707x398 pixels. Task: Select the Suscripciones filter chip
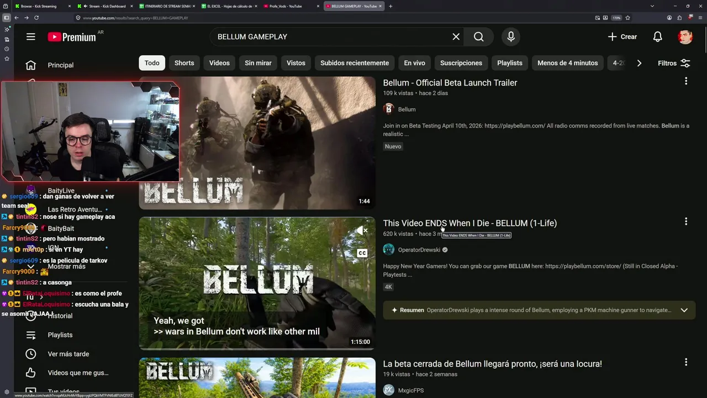[x=461, y=63]
